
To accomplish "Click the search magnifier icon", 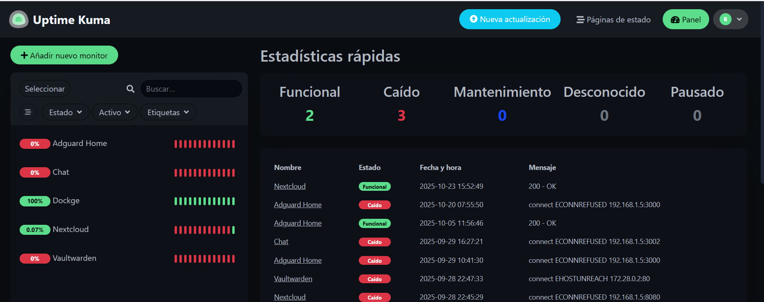I will (x=131, y=89).
